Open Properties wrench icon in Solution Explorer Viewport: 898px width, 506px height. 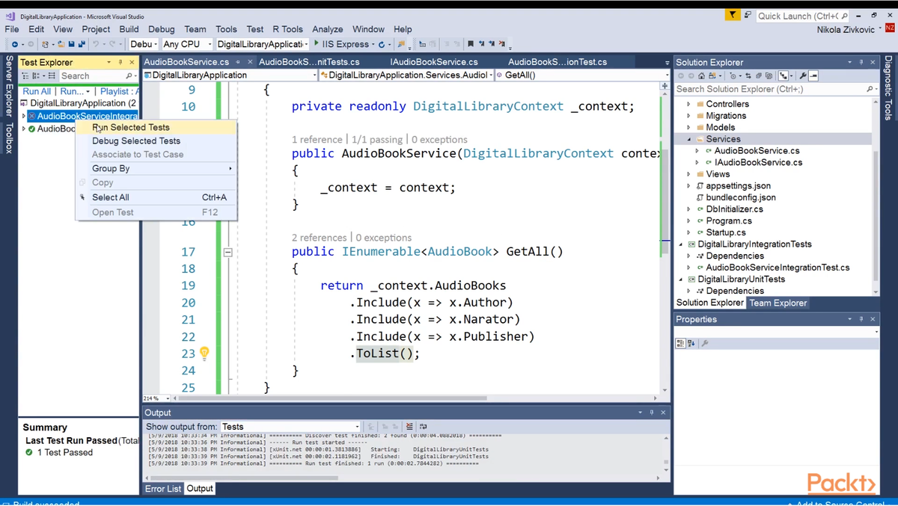pos(803,75)
